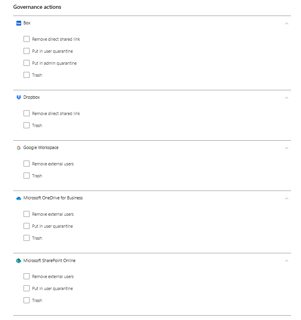Click the Google Workspace section heading
Viewport: 301px width, 320px height.
(x=41, y=148)
